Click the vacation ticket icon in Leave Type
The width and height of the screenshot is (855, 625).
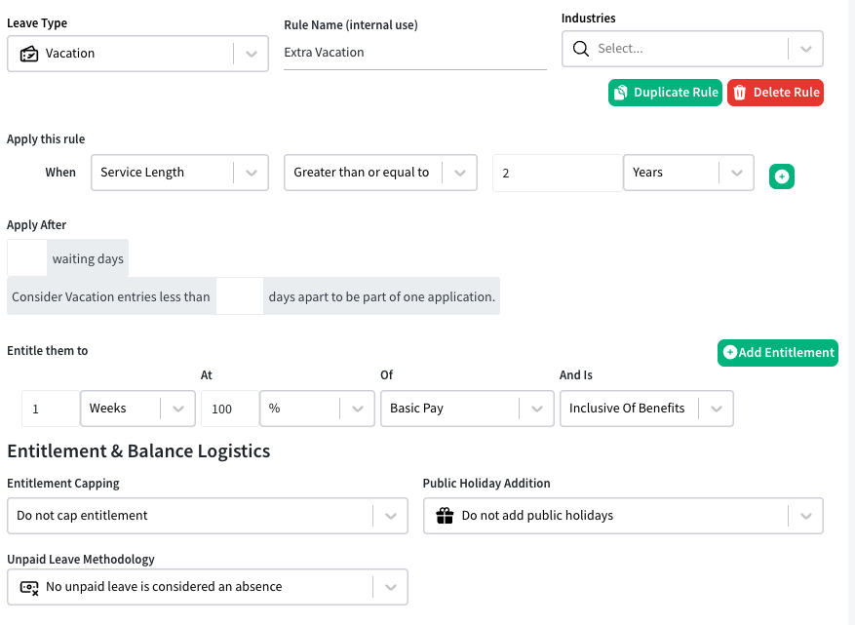point(29,54)
